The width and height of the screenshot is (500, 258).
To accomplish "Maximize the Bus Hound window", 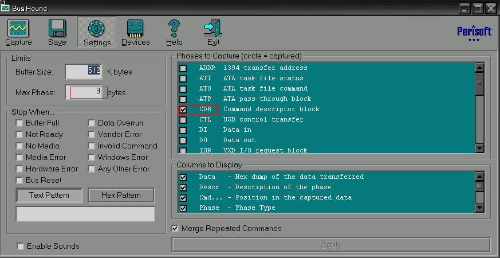I will [478, 8].
